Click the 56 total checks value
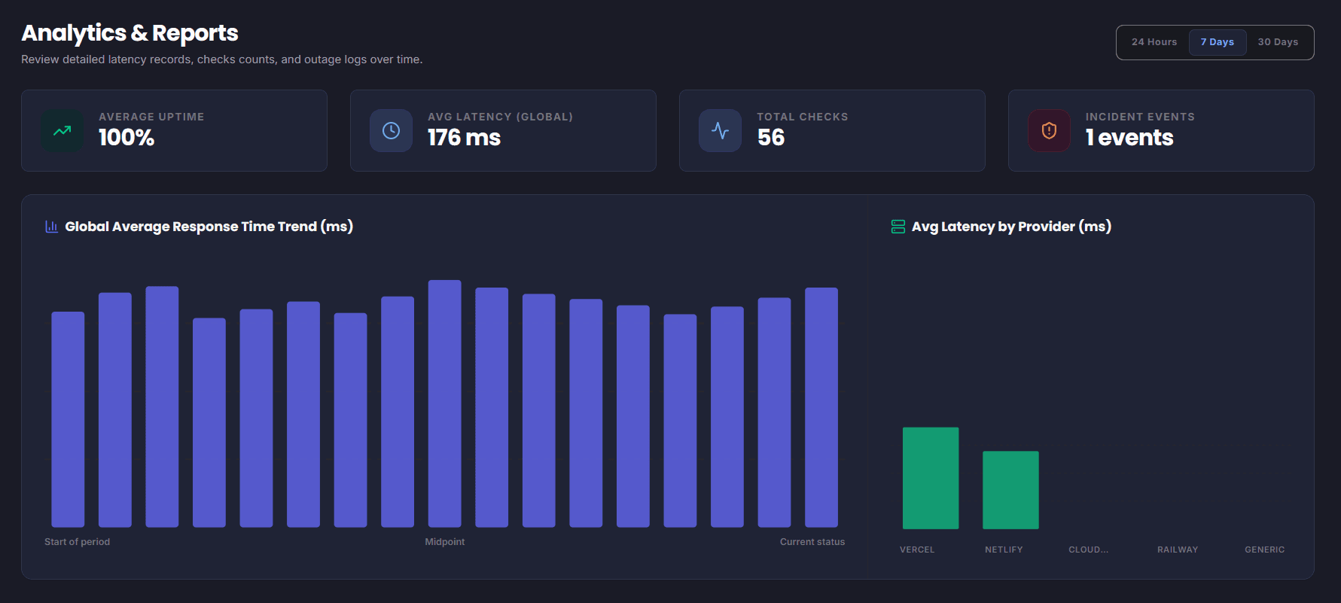This screenshot has height=603, width=1341. pyautogui.click(x=770, y=138)
